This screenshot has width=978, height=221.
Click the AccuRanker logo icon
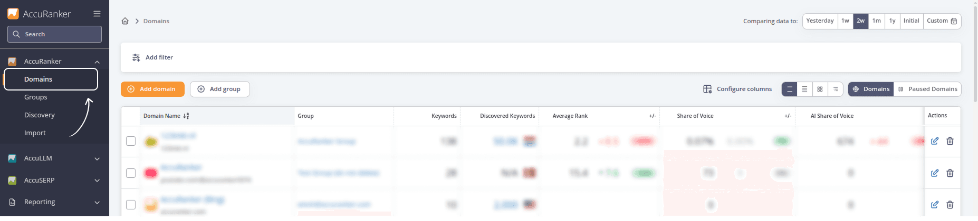[13, 14]
